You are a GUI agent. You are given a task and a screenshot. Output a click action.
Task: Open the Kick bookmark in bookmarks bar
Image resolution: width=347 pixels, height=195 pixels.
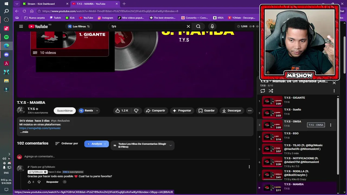click(x=70, y=18)
